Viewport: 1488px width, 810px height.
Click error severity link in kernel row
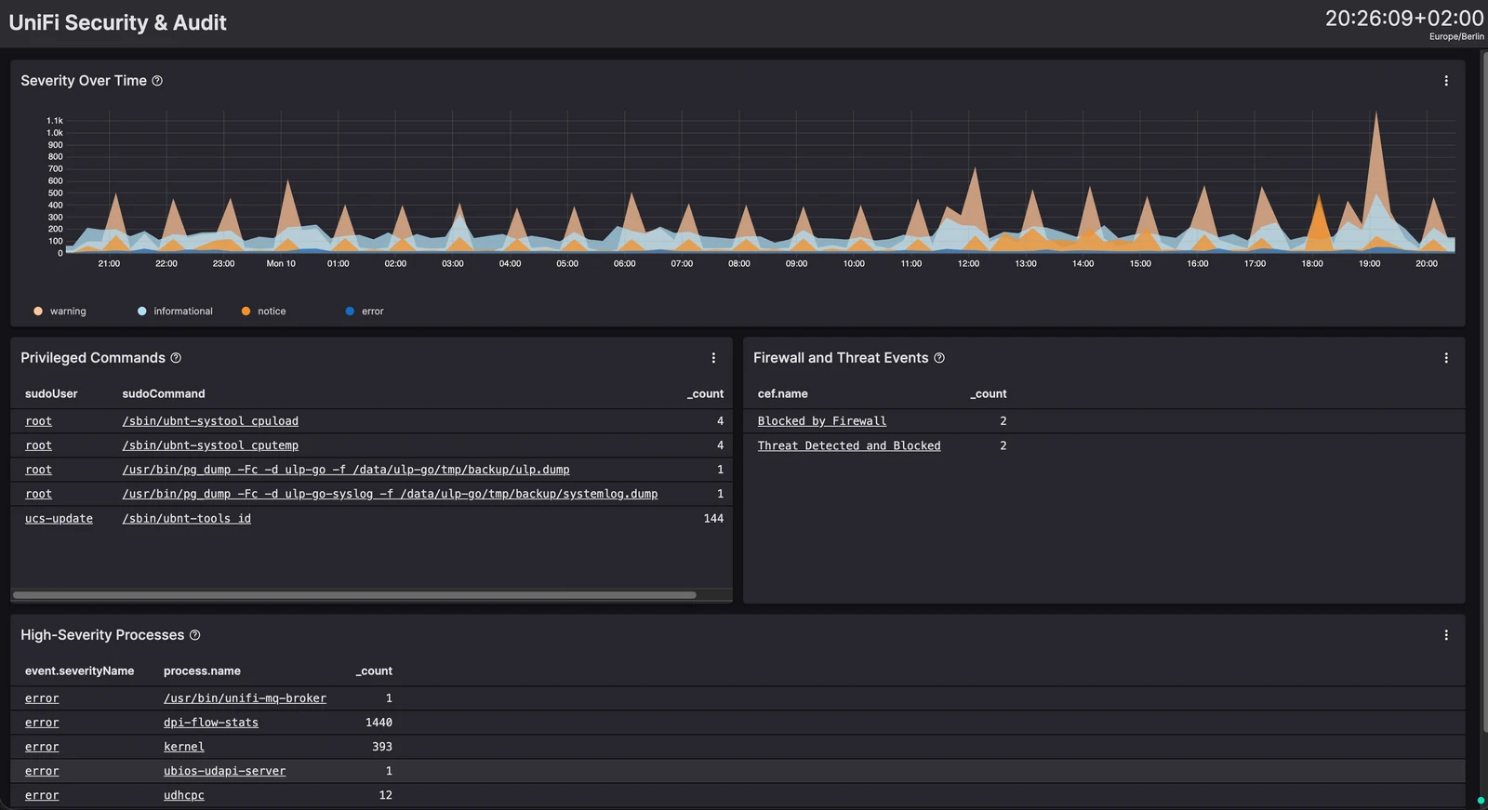[x=42, y=747]
